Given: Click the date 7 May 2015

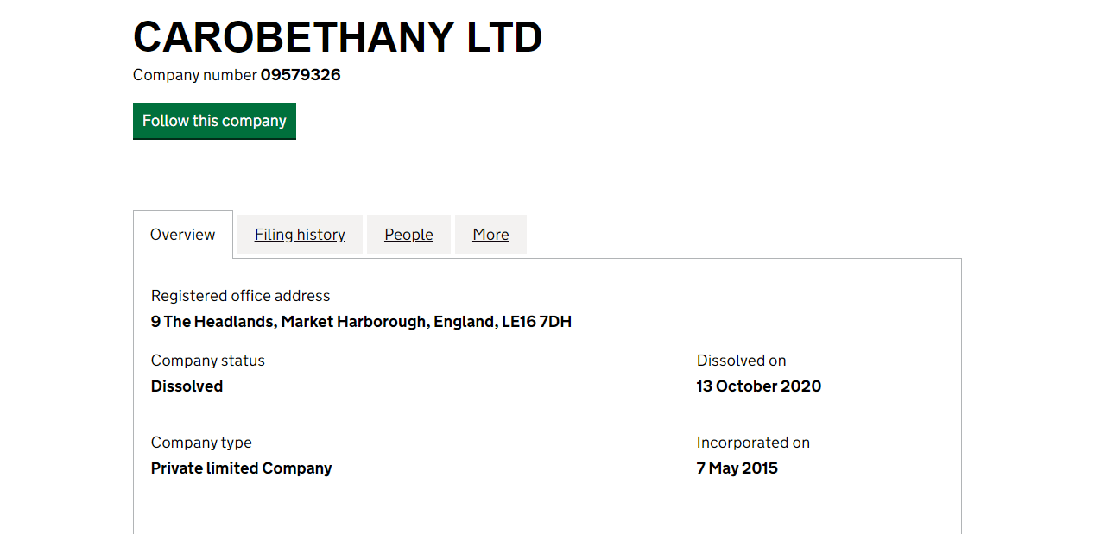Looking at the screenshot, I should point(737,468).
